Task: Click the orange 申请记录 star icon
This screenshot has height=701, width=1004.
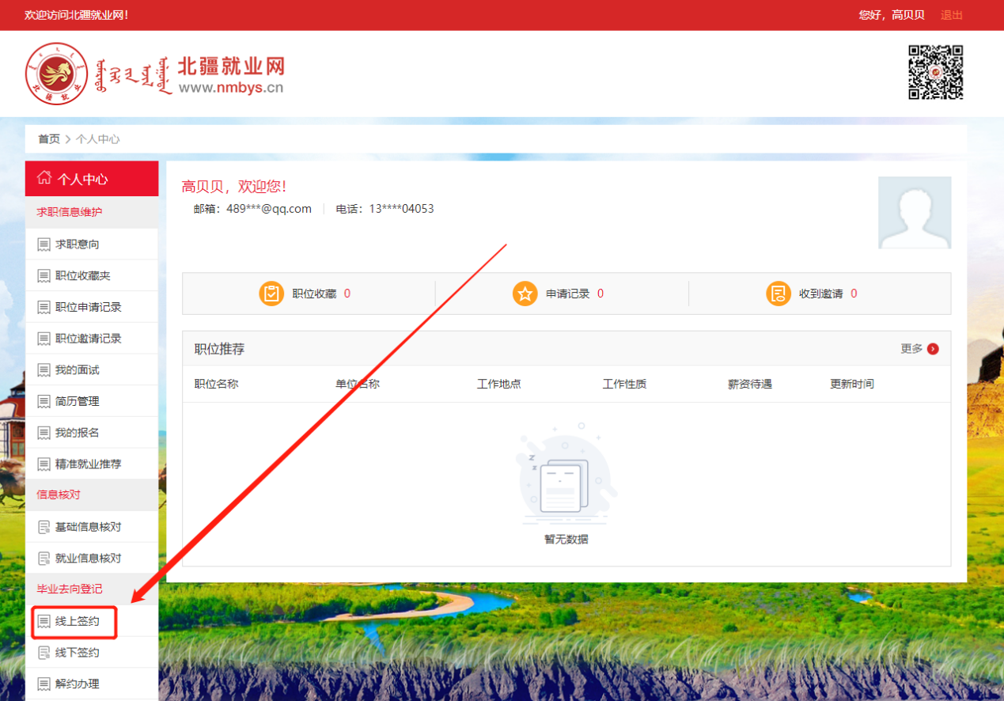Action: (525, 294)
